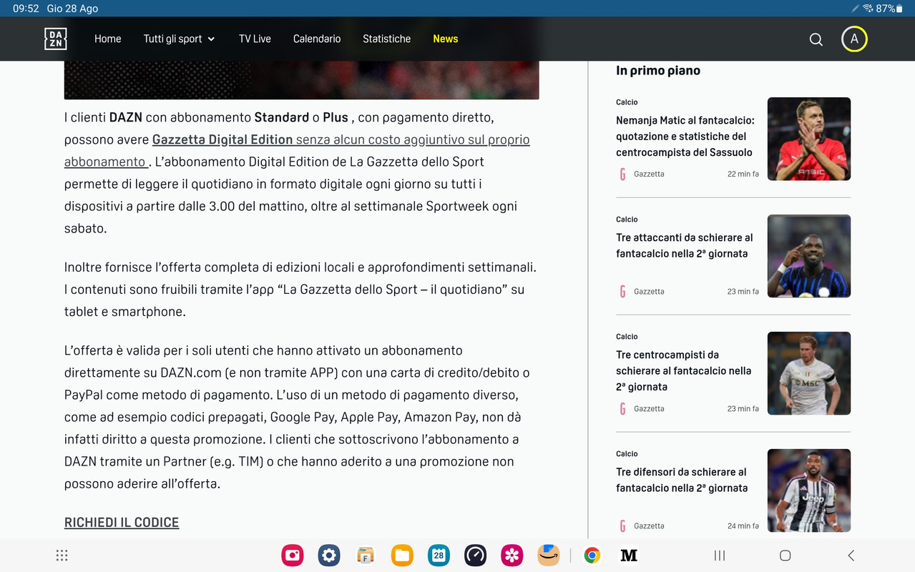915x572 pixels.
Task: Open 'Tre attaccanti da schierare' article headline
Action: coord(685,245)
